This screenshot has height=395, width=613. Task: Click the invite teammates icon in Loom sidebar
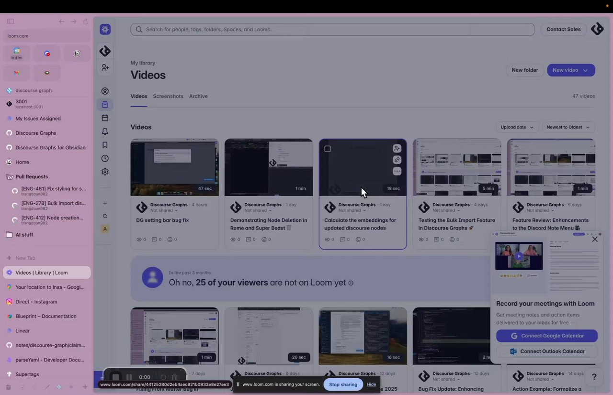pos(105,68)
